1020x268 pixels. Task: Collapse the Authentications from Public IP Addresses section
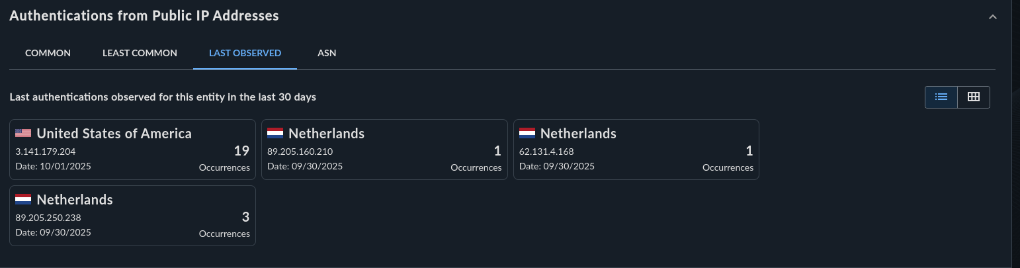[992, 17]
